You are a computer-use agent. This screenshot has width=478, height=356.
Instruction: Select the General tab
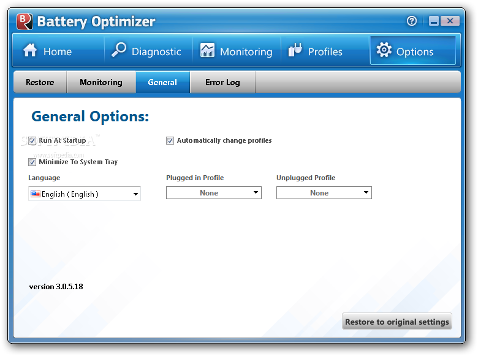(162, 82)
